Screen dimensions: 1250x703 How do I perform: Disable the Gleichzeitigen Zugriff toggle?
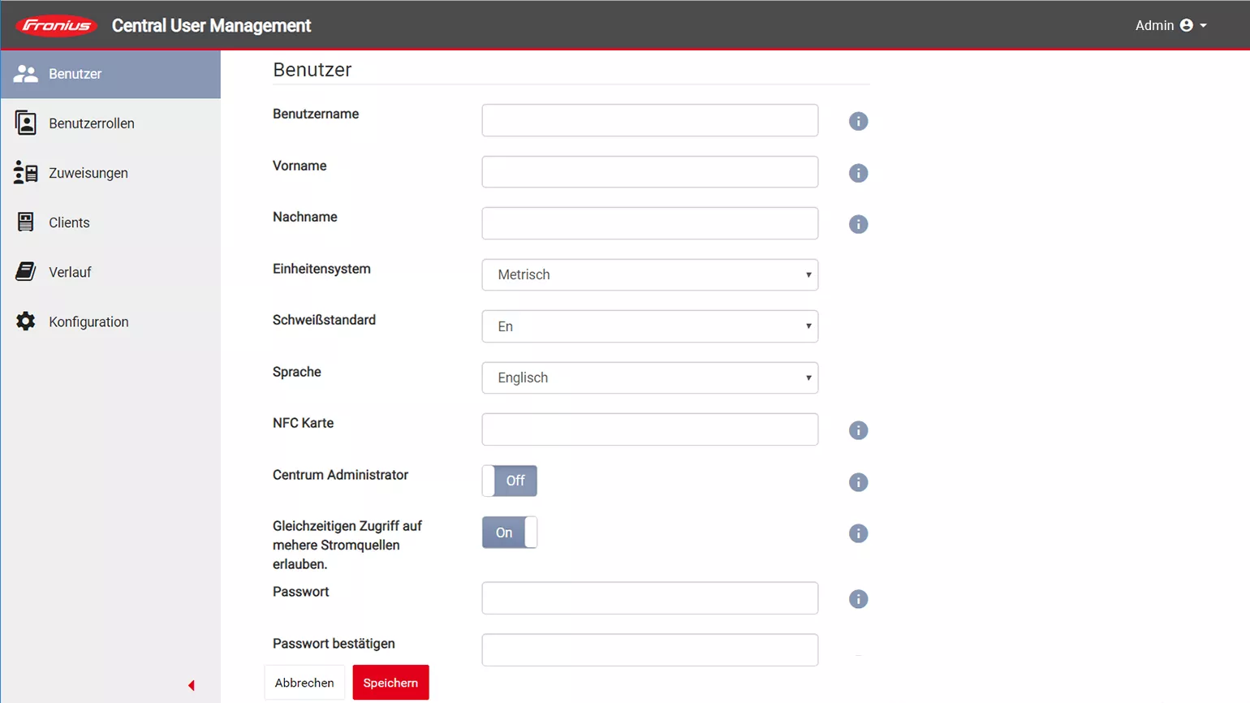pyautogui.click(x=510, y=533)
